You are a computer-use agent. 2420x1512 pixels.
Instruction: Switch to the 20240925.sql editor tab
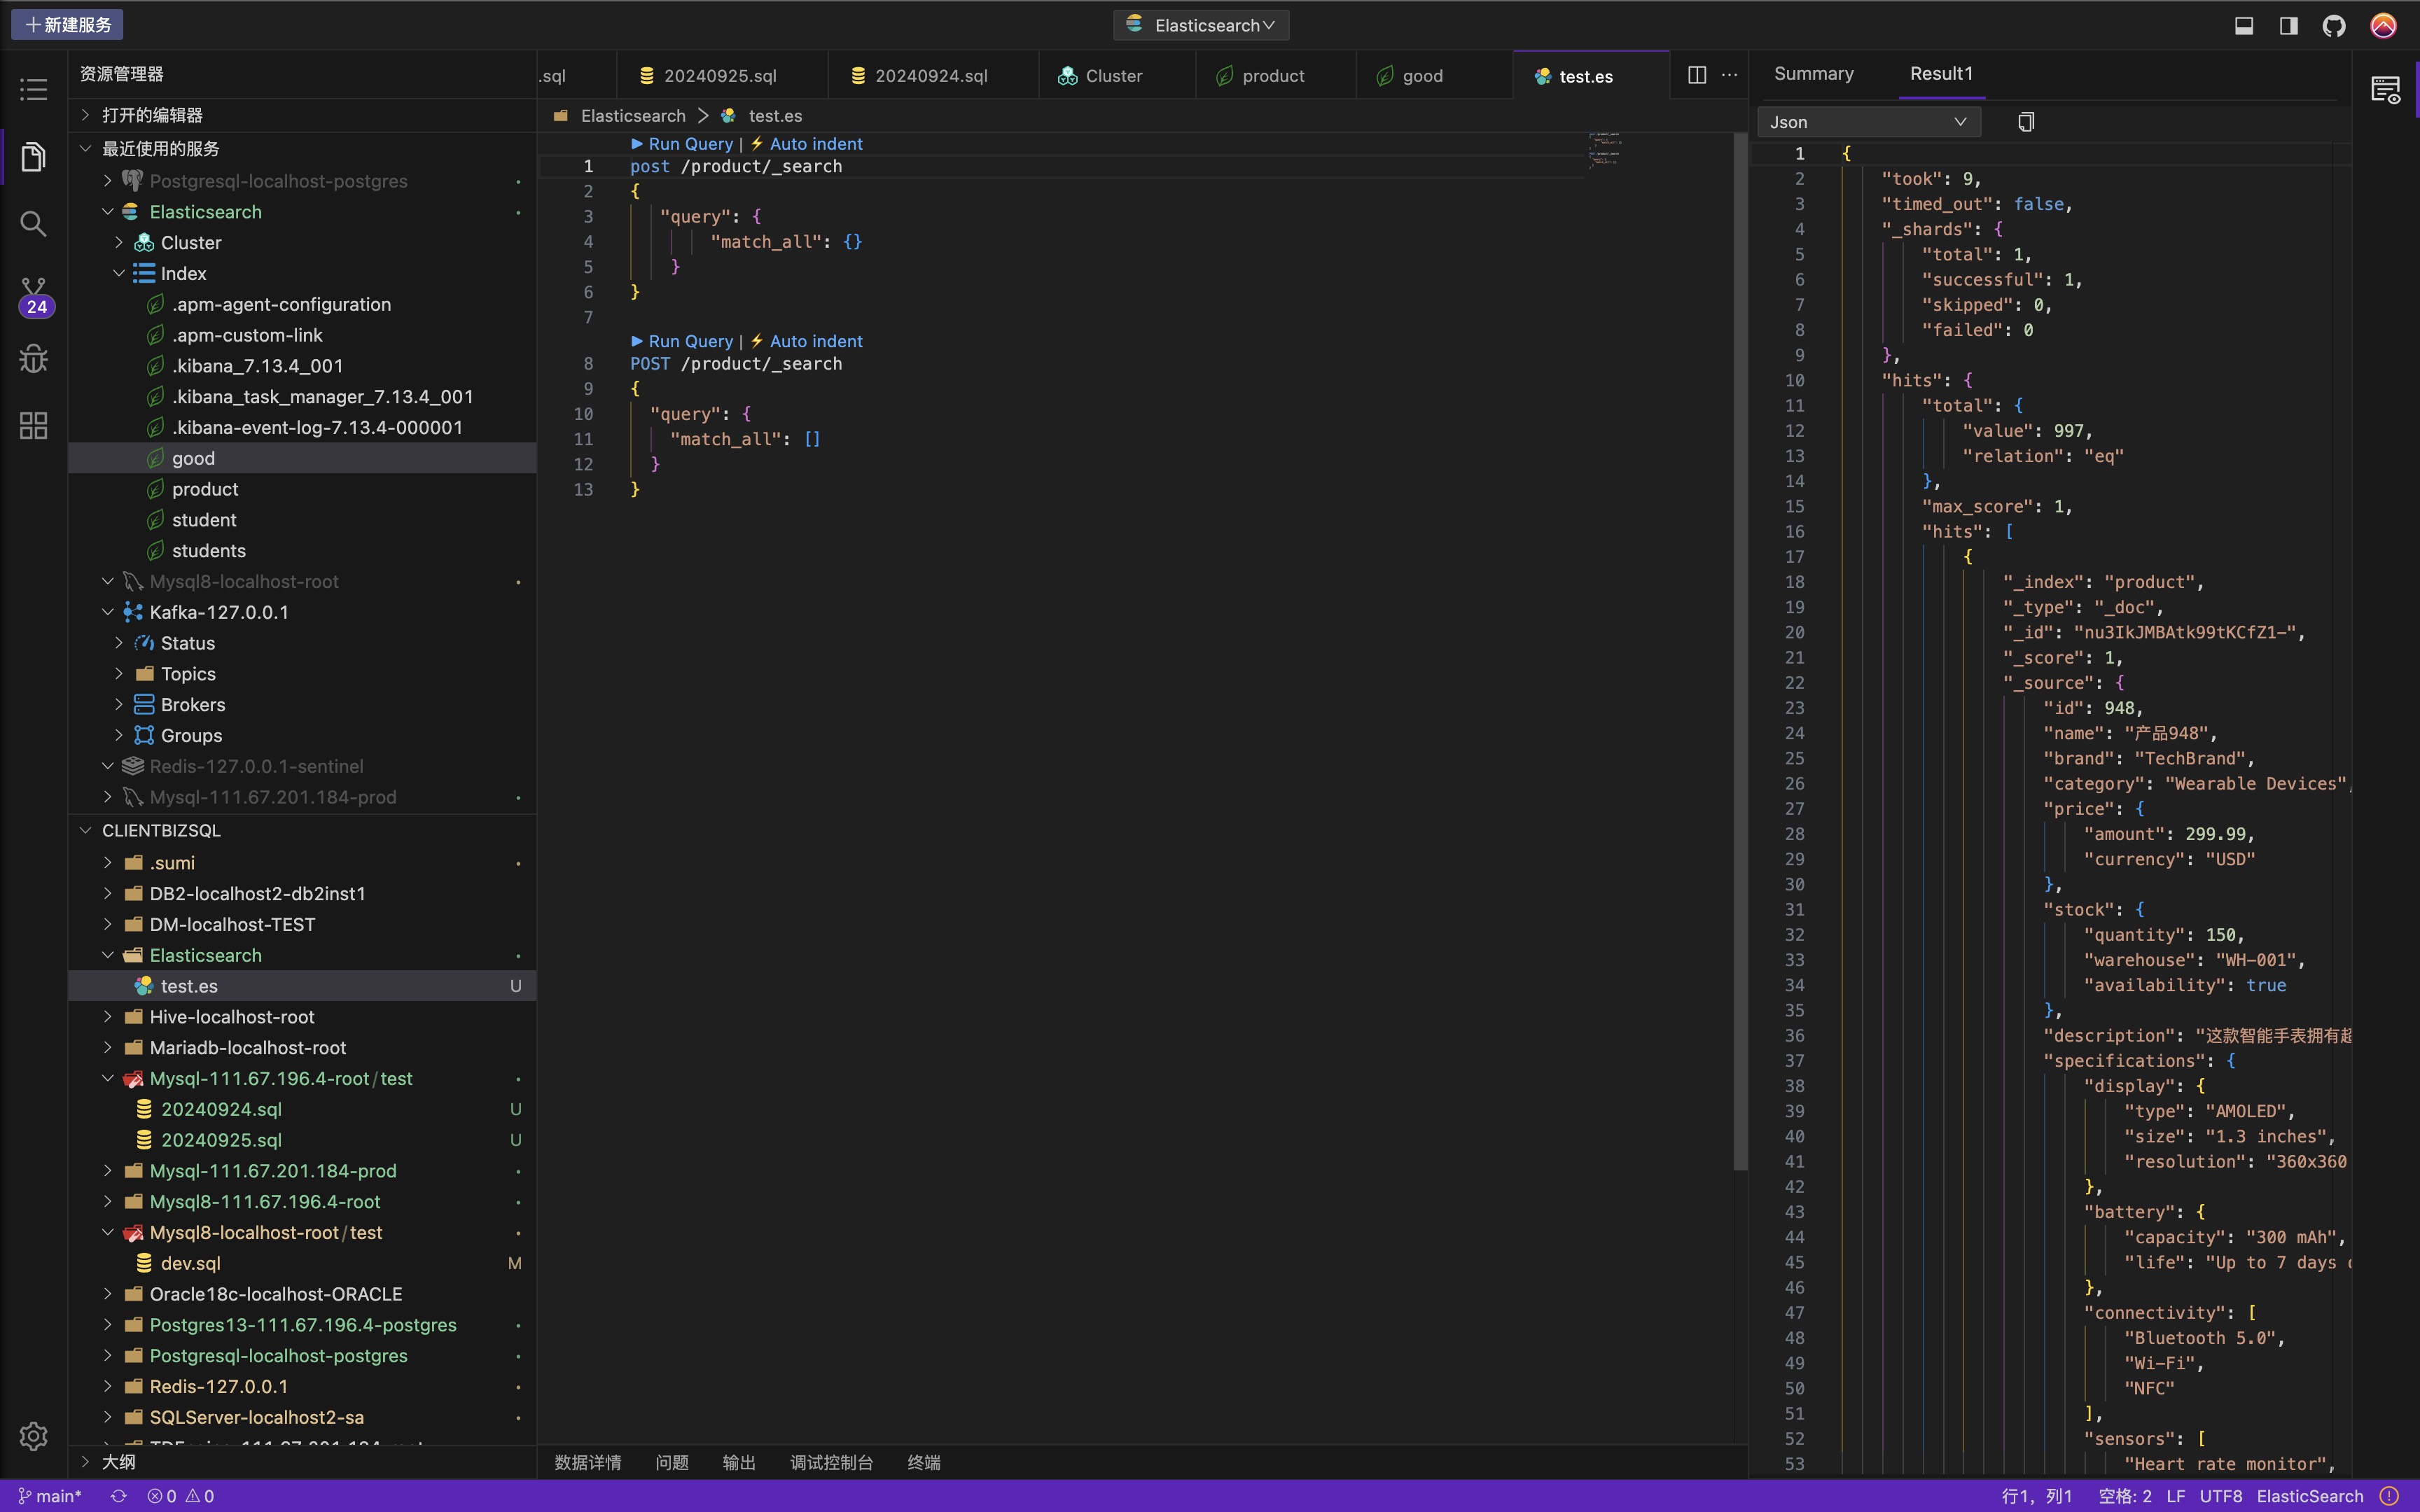point(719,76)
